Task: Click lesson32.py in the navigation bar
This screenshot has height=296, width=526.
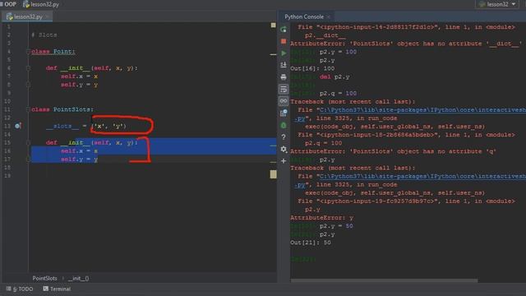Action: [44, 4]
